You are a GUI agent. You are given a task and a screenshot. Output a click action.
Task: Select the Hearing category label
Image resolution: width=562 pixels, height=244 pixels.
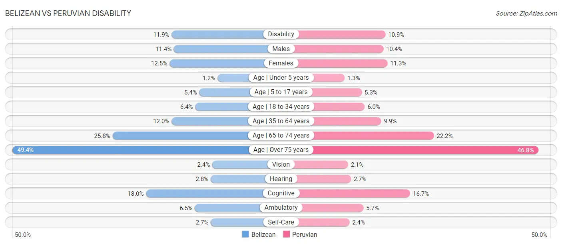pyautogui.click(x=281, y=179)
